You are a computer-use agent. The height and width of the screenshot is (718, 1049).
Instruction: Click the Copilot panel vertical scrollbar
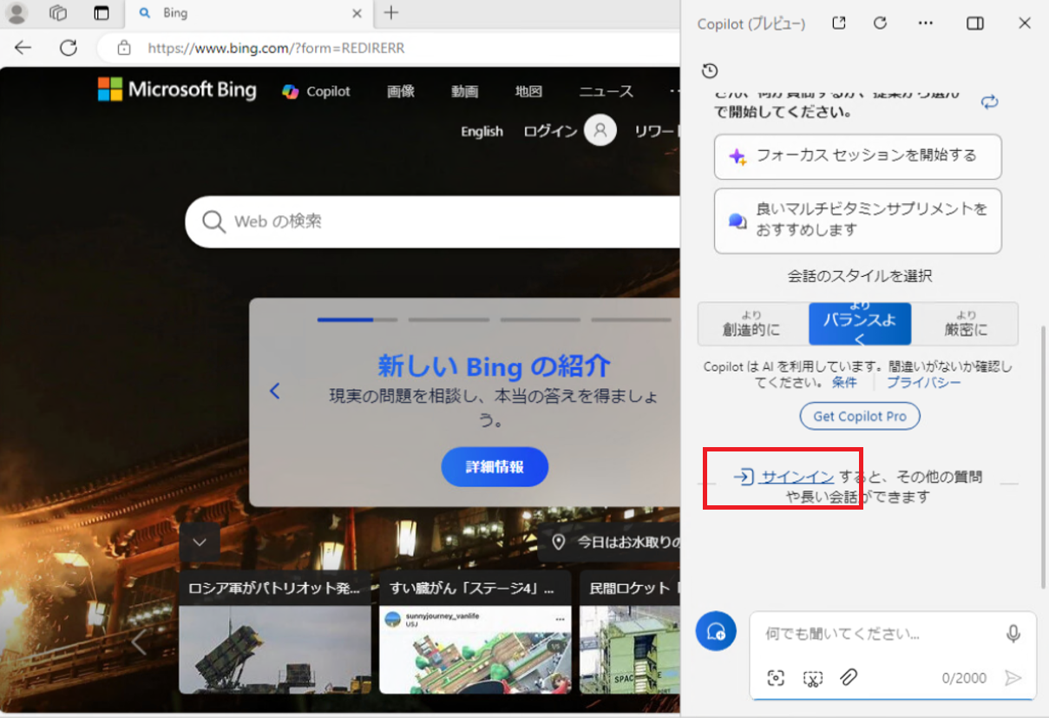(x=1044, y=456)
